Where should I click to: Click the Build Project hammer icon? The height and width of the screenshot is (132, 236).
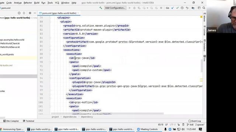pos(101,8)
